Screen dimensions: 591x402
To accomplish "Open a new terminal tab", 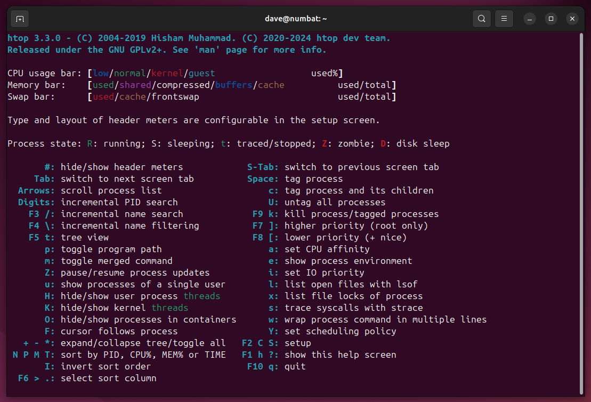I will click(19, 19).
